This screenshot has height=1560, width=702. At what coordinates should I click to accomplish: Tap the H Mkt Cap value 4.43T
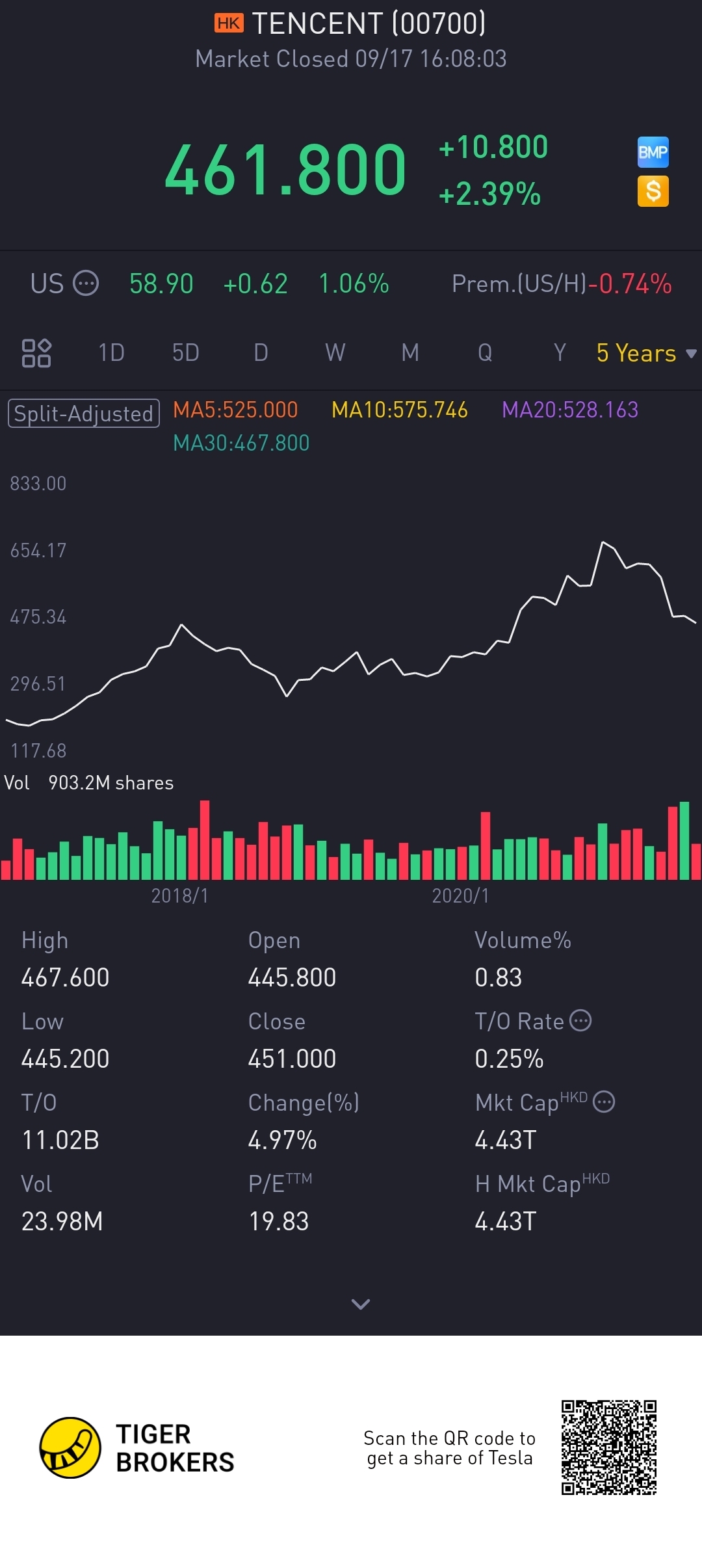(x=506, y=1221)
